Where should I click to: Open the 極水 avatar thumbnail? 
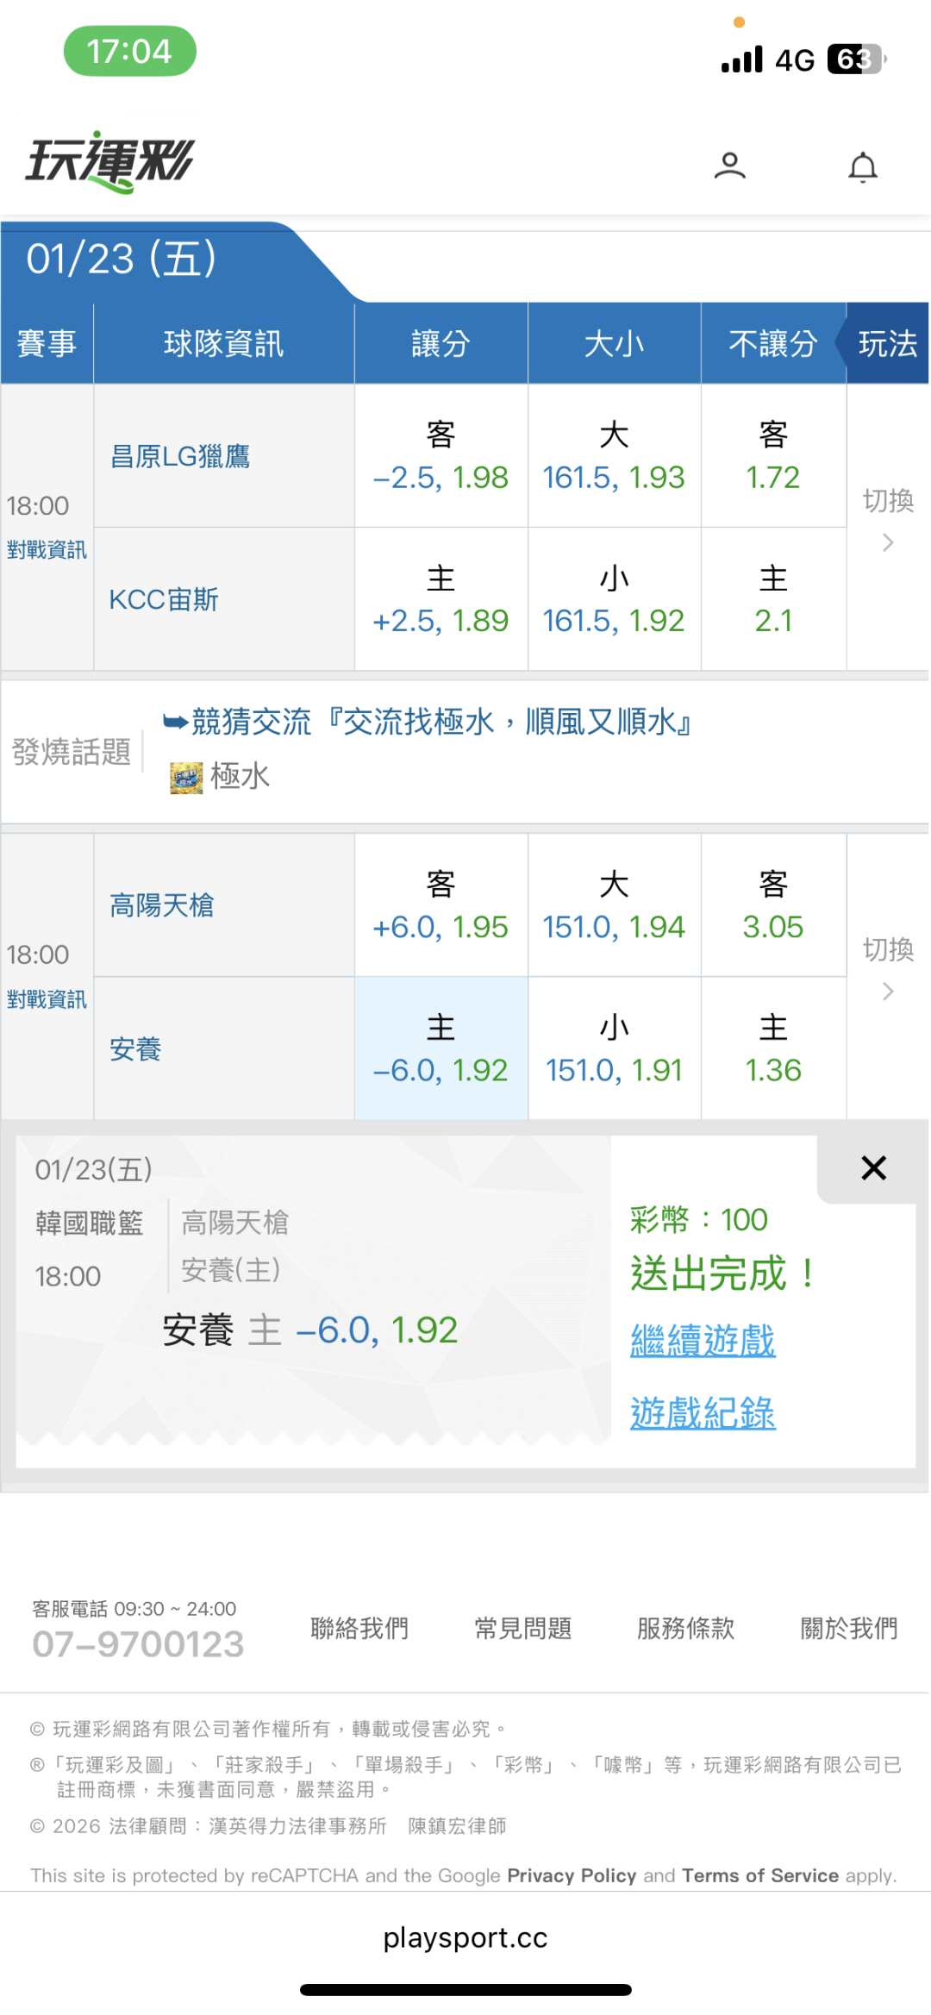[186, 777]
